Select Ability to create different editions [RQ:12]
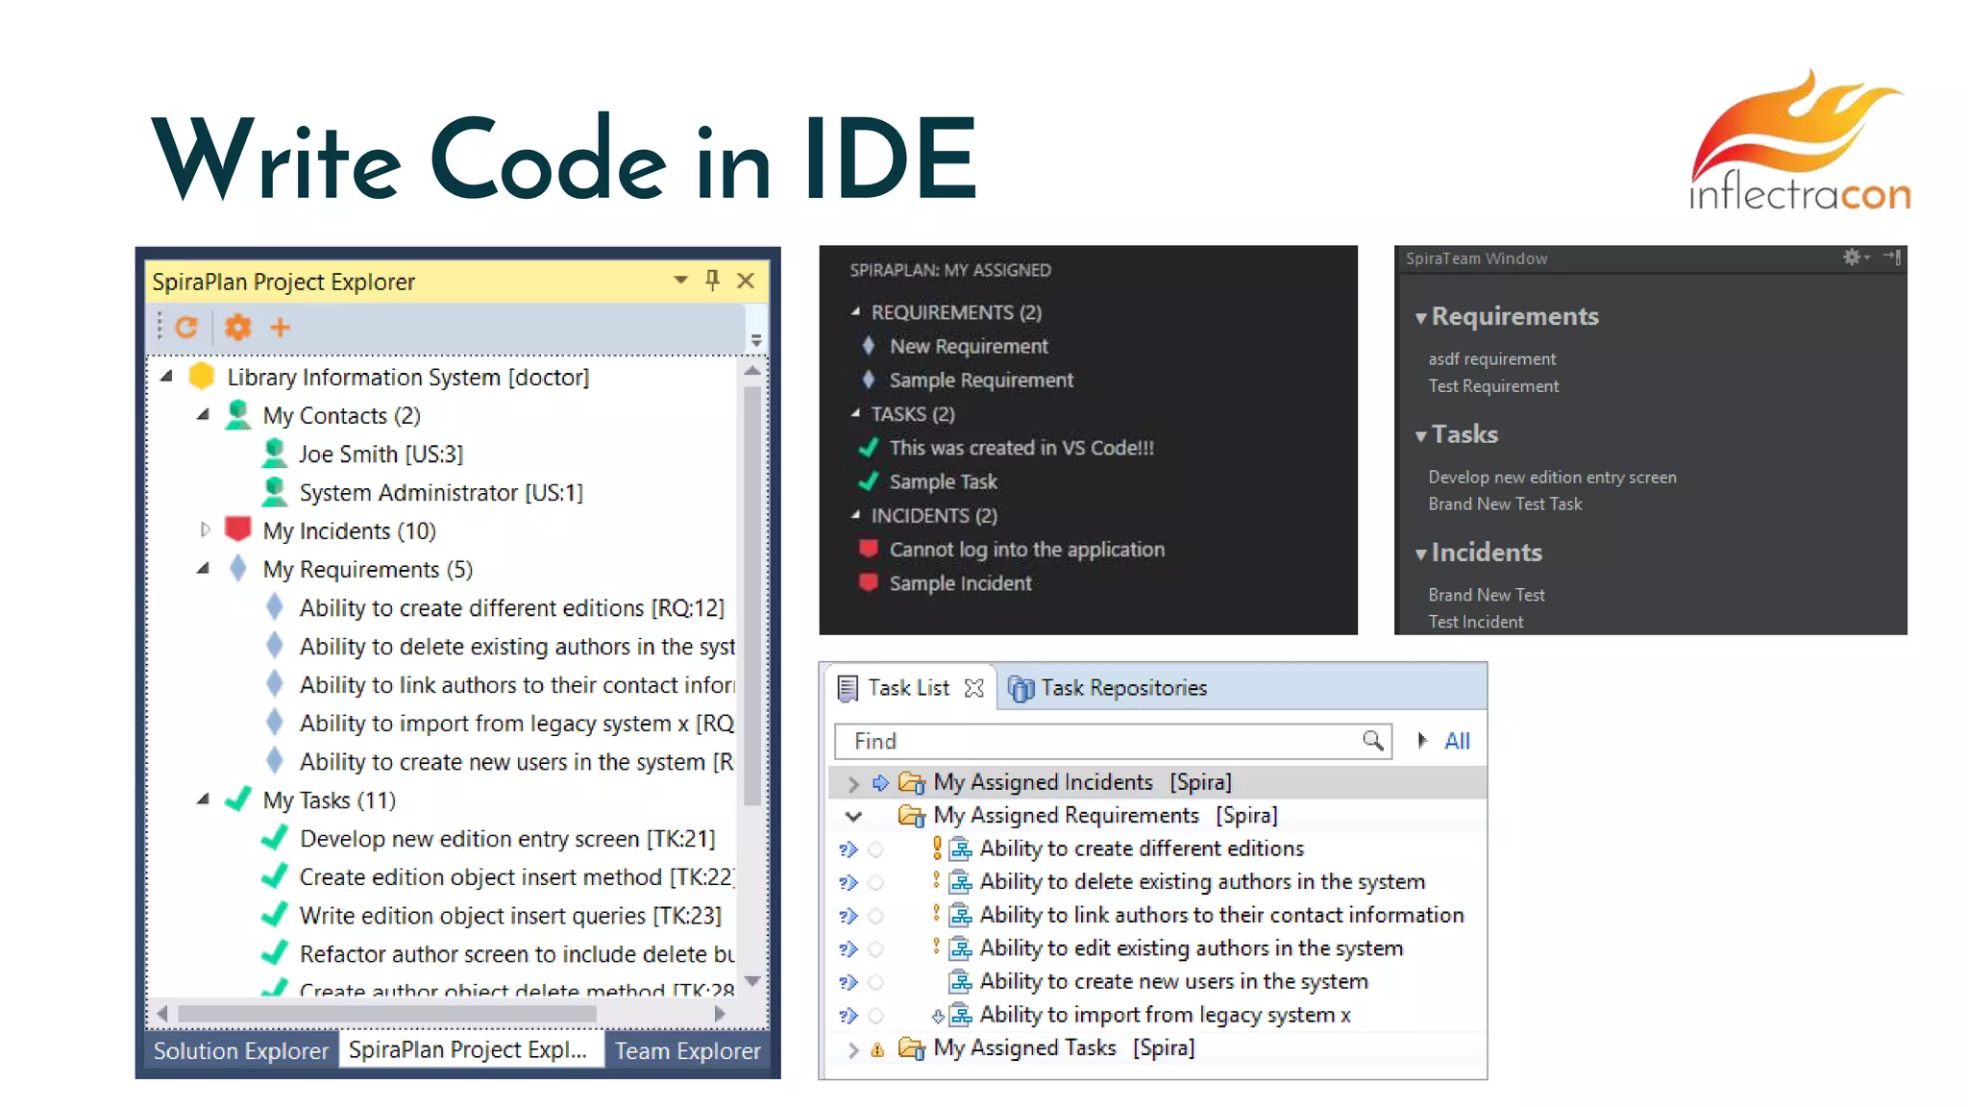This screenshot has width=1968, height=1107. click(x=511, y=607)
